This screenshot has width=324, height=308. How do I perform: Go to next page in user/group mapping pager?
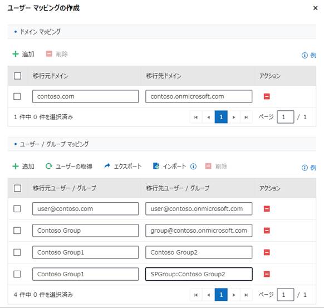click(x=234, y=295)
